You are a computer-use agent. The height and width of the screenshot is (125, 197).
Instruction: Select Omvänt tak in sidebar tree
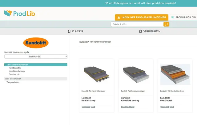click(14, 74)
